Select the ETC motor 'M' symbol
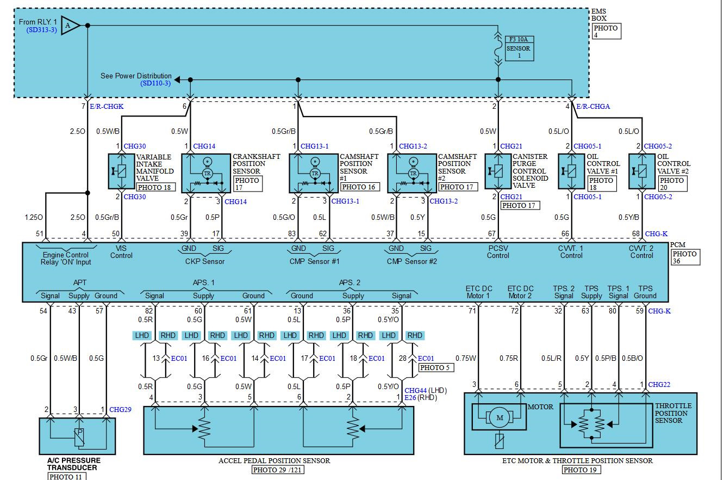Screen dimensions: 724x480 [x=500, y=418]
